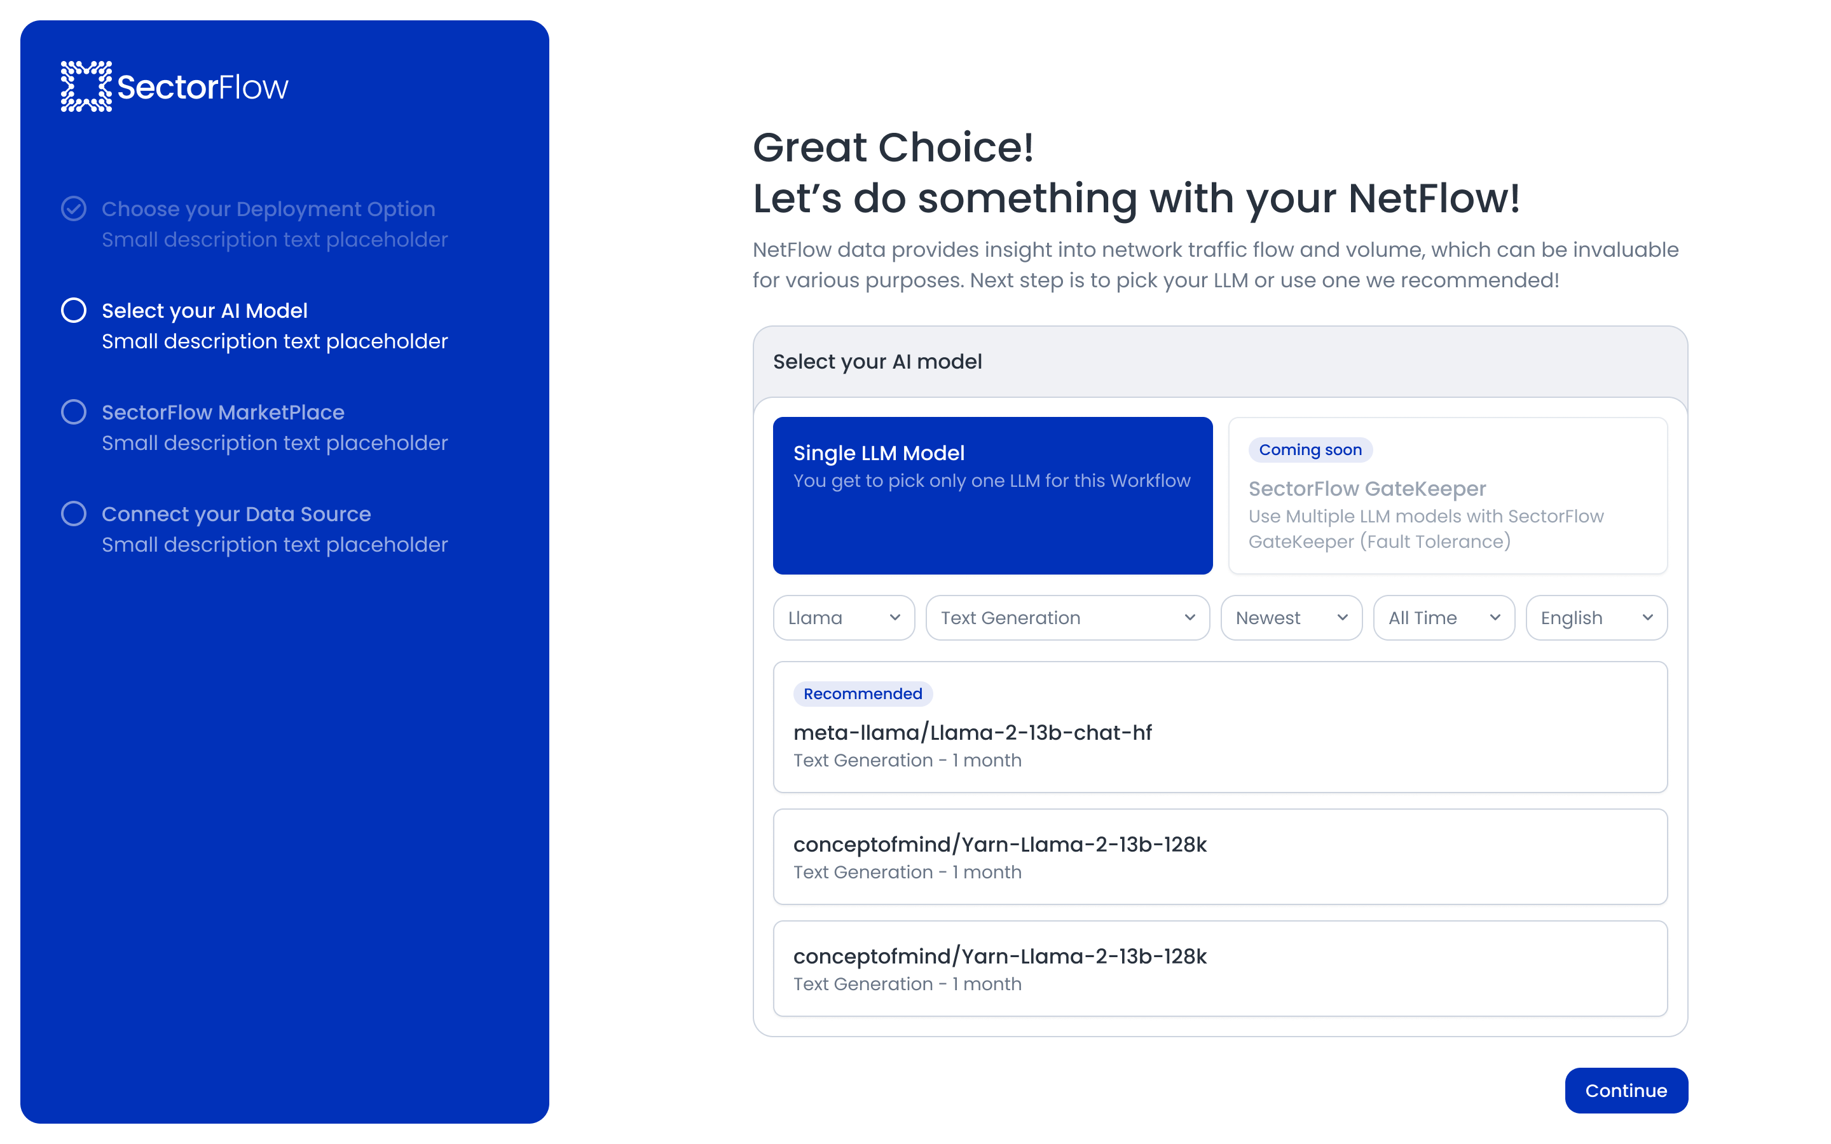This screenshot has height=1144, width=1831.
Task: Open the Llama model family dropdown
Action: point(843,617)
